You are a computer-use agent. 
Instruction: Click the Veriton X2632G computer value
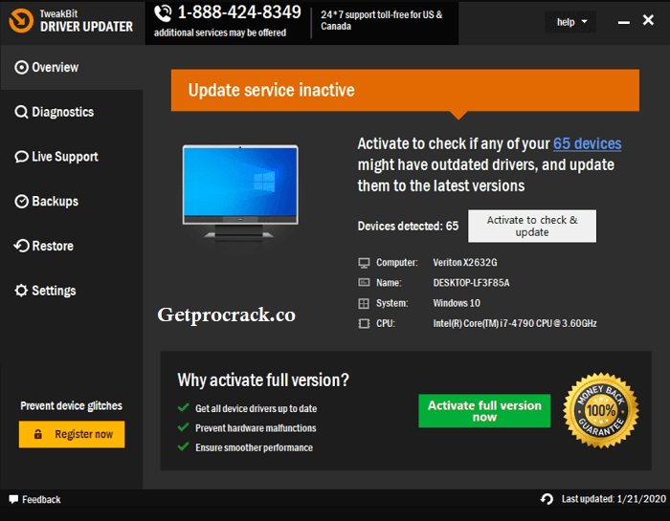coord(465,263)
